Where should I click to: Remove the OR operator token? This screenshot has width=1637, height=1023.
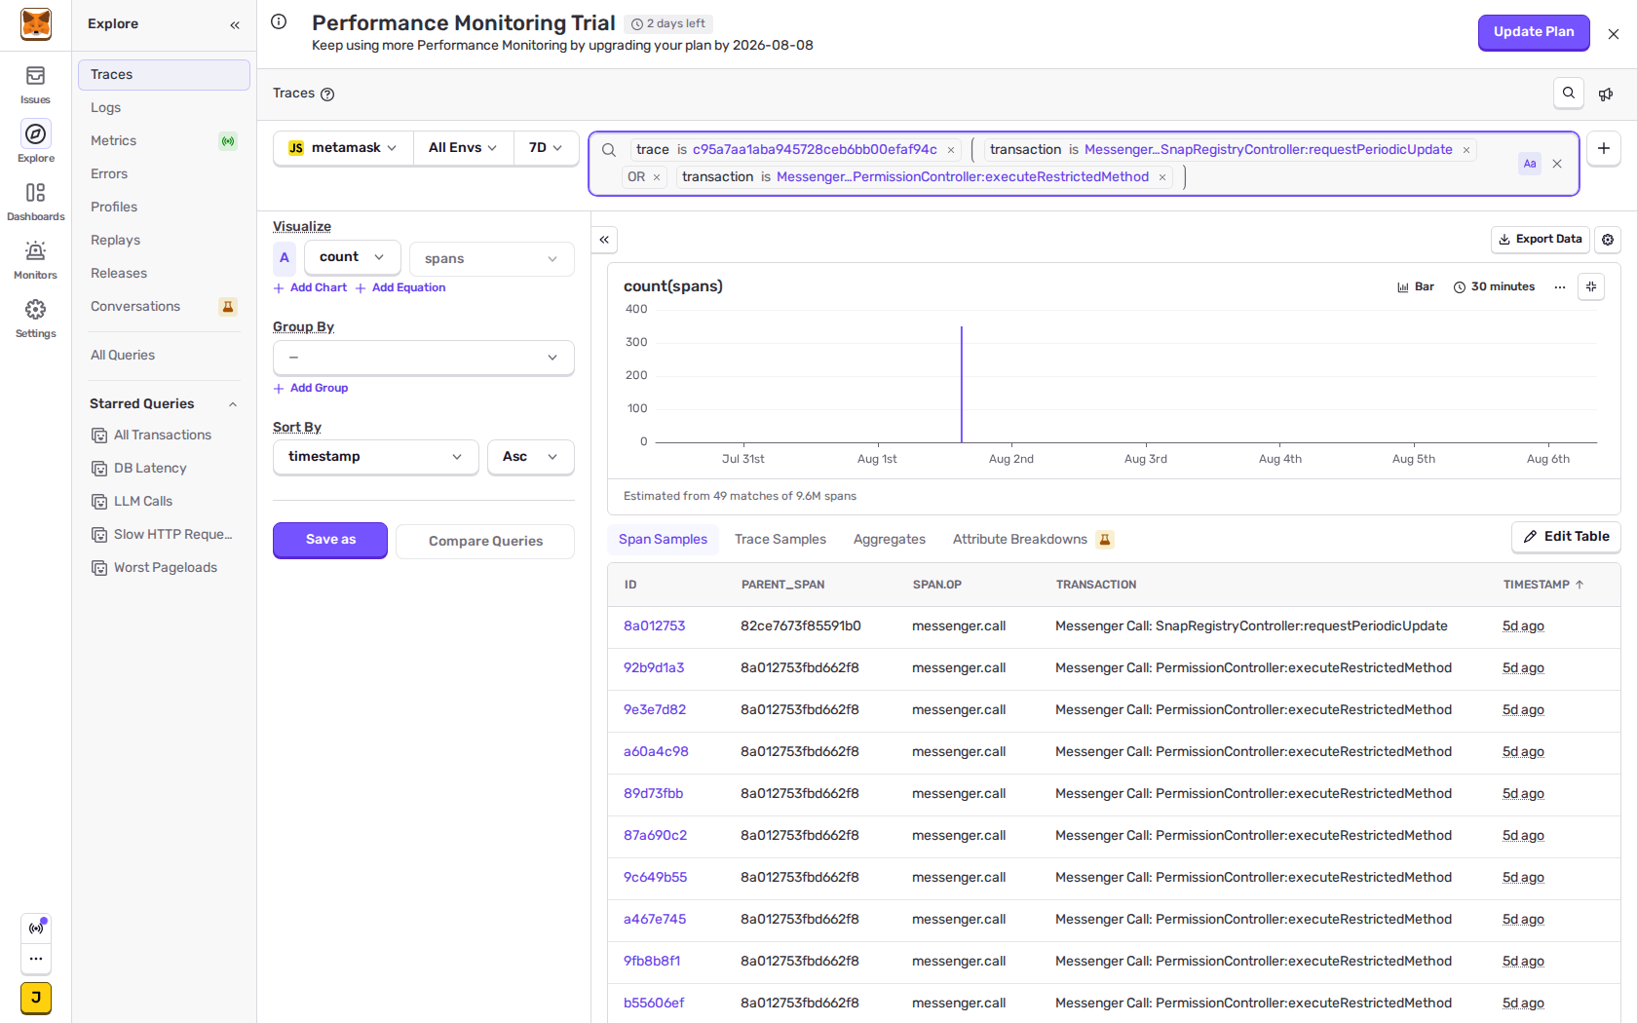click(x=657, y=177)
